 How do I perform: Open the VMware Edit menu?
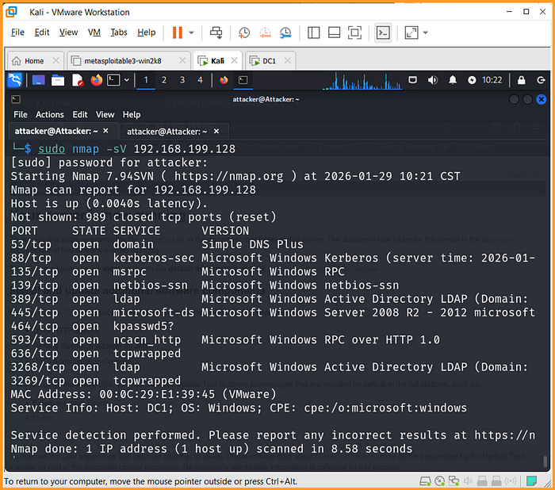42,33
